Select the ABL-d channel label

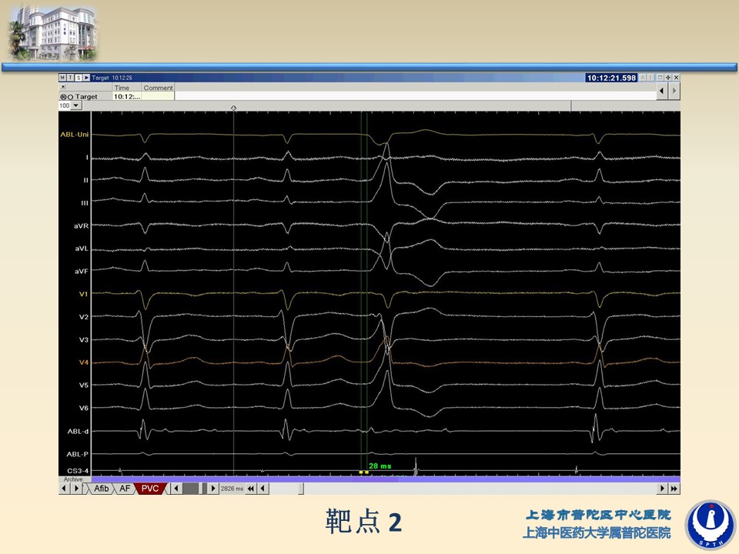[78, 431]
